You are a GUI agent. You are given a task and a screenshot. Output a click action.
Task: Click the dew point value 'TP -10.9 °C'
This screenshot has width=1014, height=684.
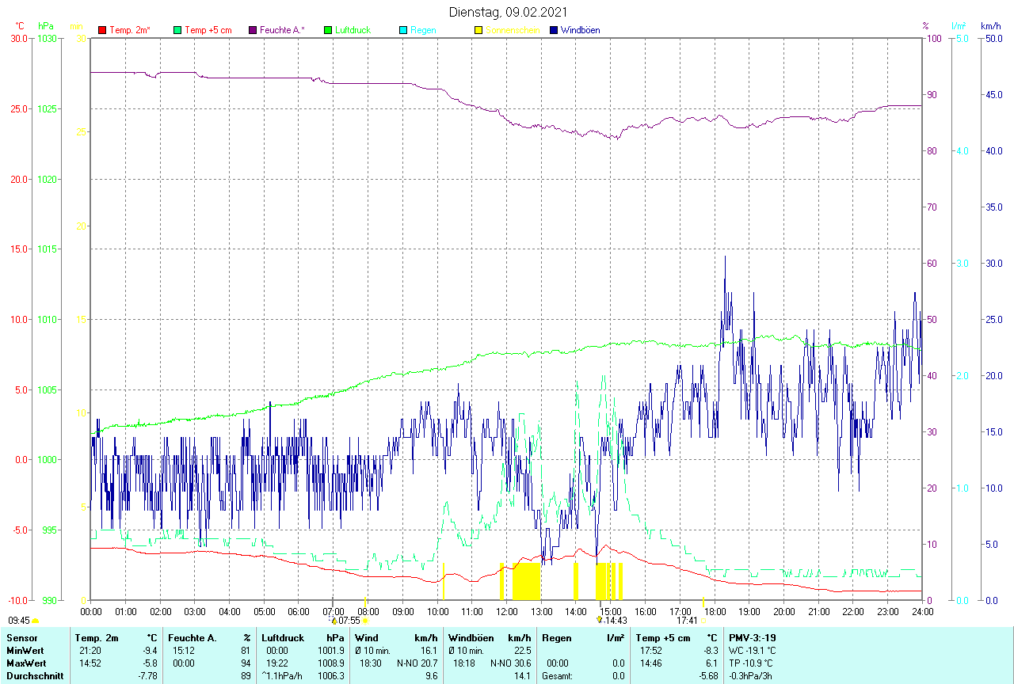[x=751, y=663]
